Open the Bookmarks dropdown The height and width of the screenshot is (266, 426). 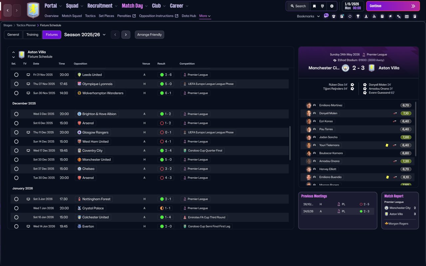click(x=308, y=16)
